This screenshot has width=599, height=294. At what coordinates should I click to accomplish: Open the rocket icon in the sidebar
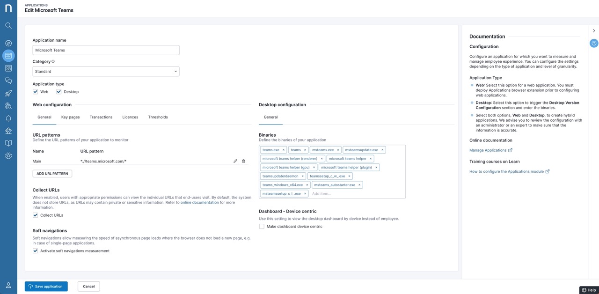point(8,93)
